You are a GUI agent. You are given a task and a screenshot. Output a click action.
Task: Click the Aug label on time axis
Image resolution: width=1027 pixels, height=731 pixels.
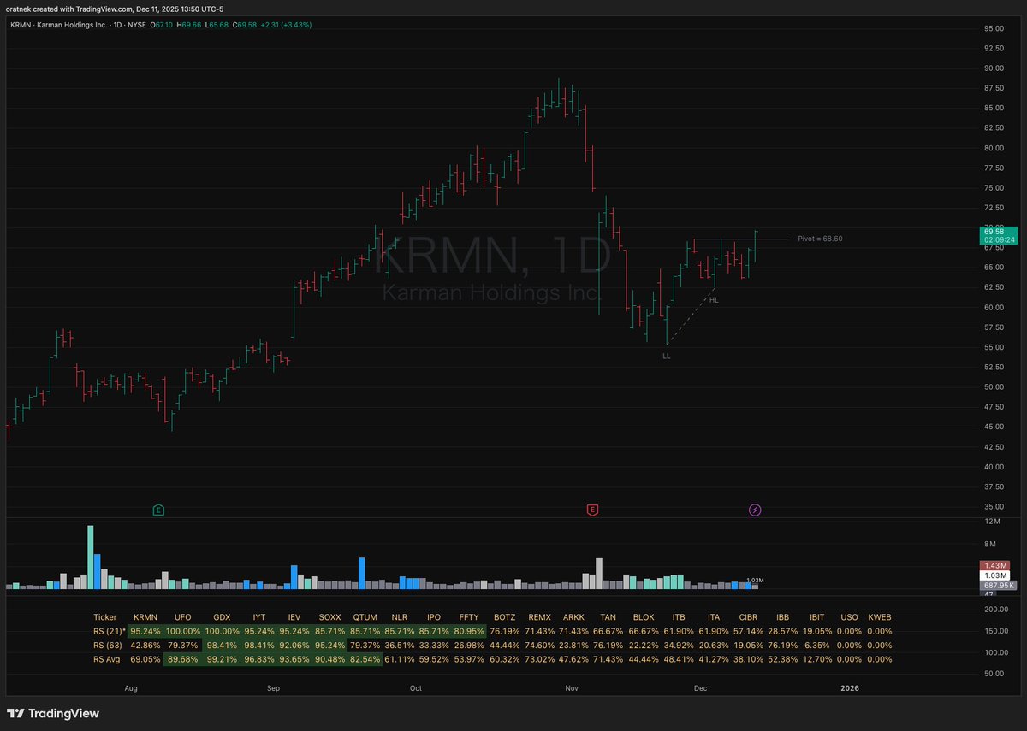[x=130, y=687]
